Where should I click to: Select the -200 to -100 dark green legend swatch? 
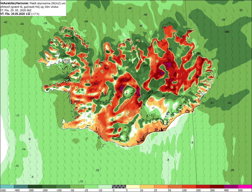pyautogui.click(x=49, y=186)
